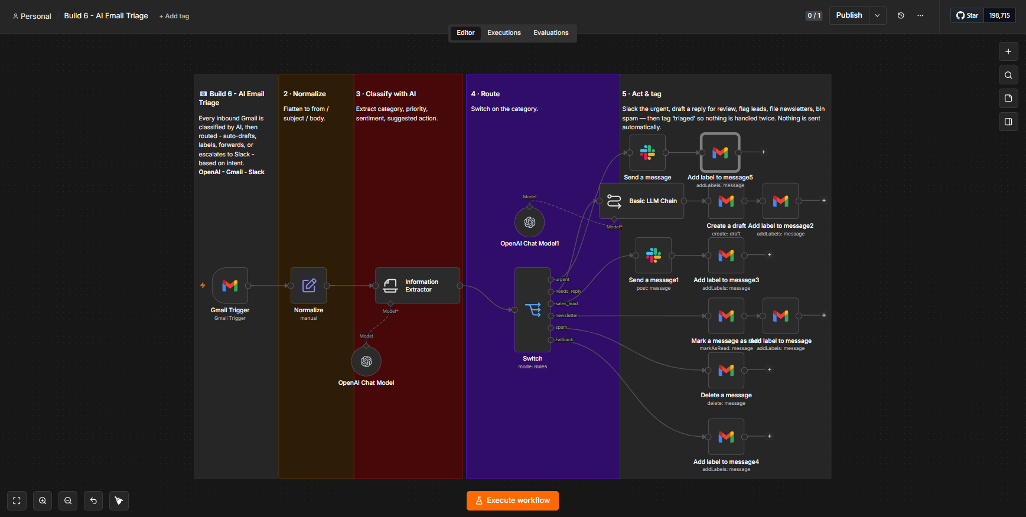This screenshot has width=1026, height=517.
Task: Click the 0/1 counter in the header
Action: point(814,15)
